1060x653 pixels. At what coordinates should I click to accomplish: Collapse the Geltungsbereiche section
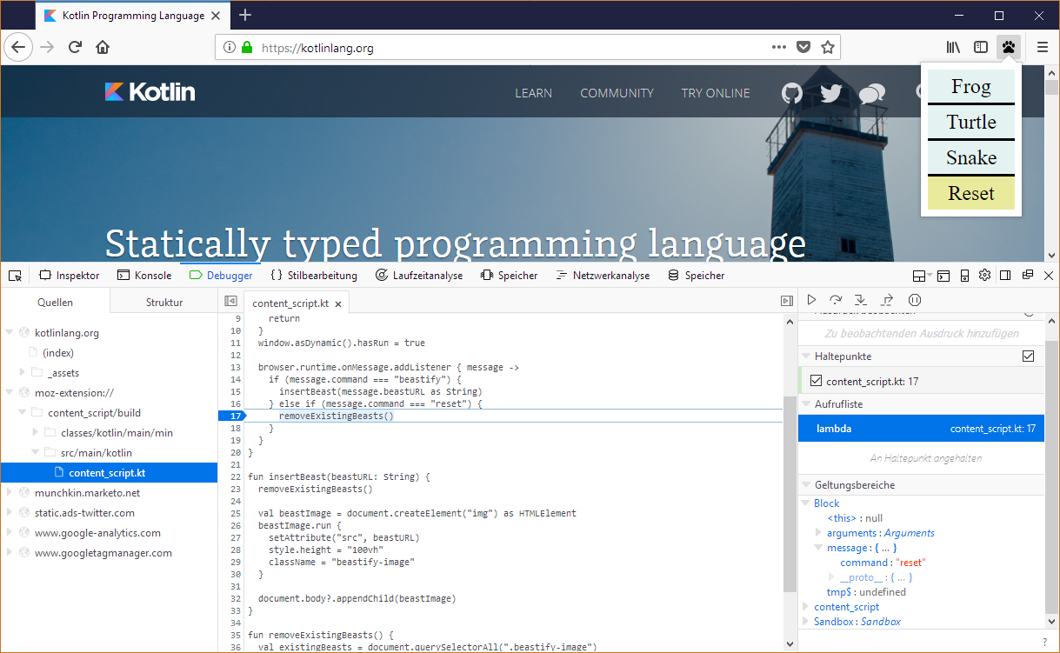pyautogui.click(x=805, y=485)
